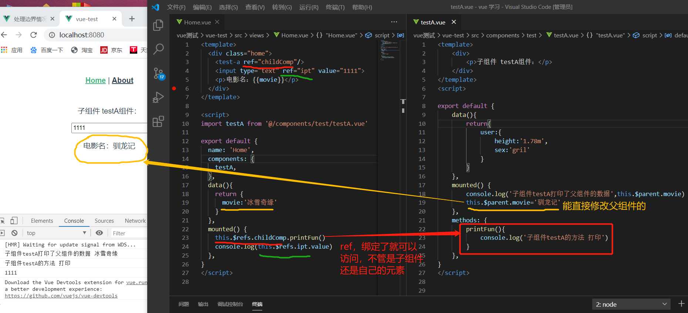The width and height of the screenshot is (688, 313).
Task: Expand components breadcrumb in testA.vue editor
Action: pyautogui.click(x=502, y=35)
